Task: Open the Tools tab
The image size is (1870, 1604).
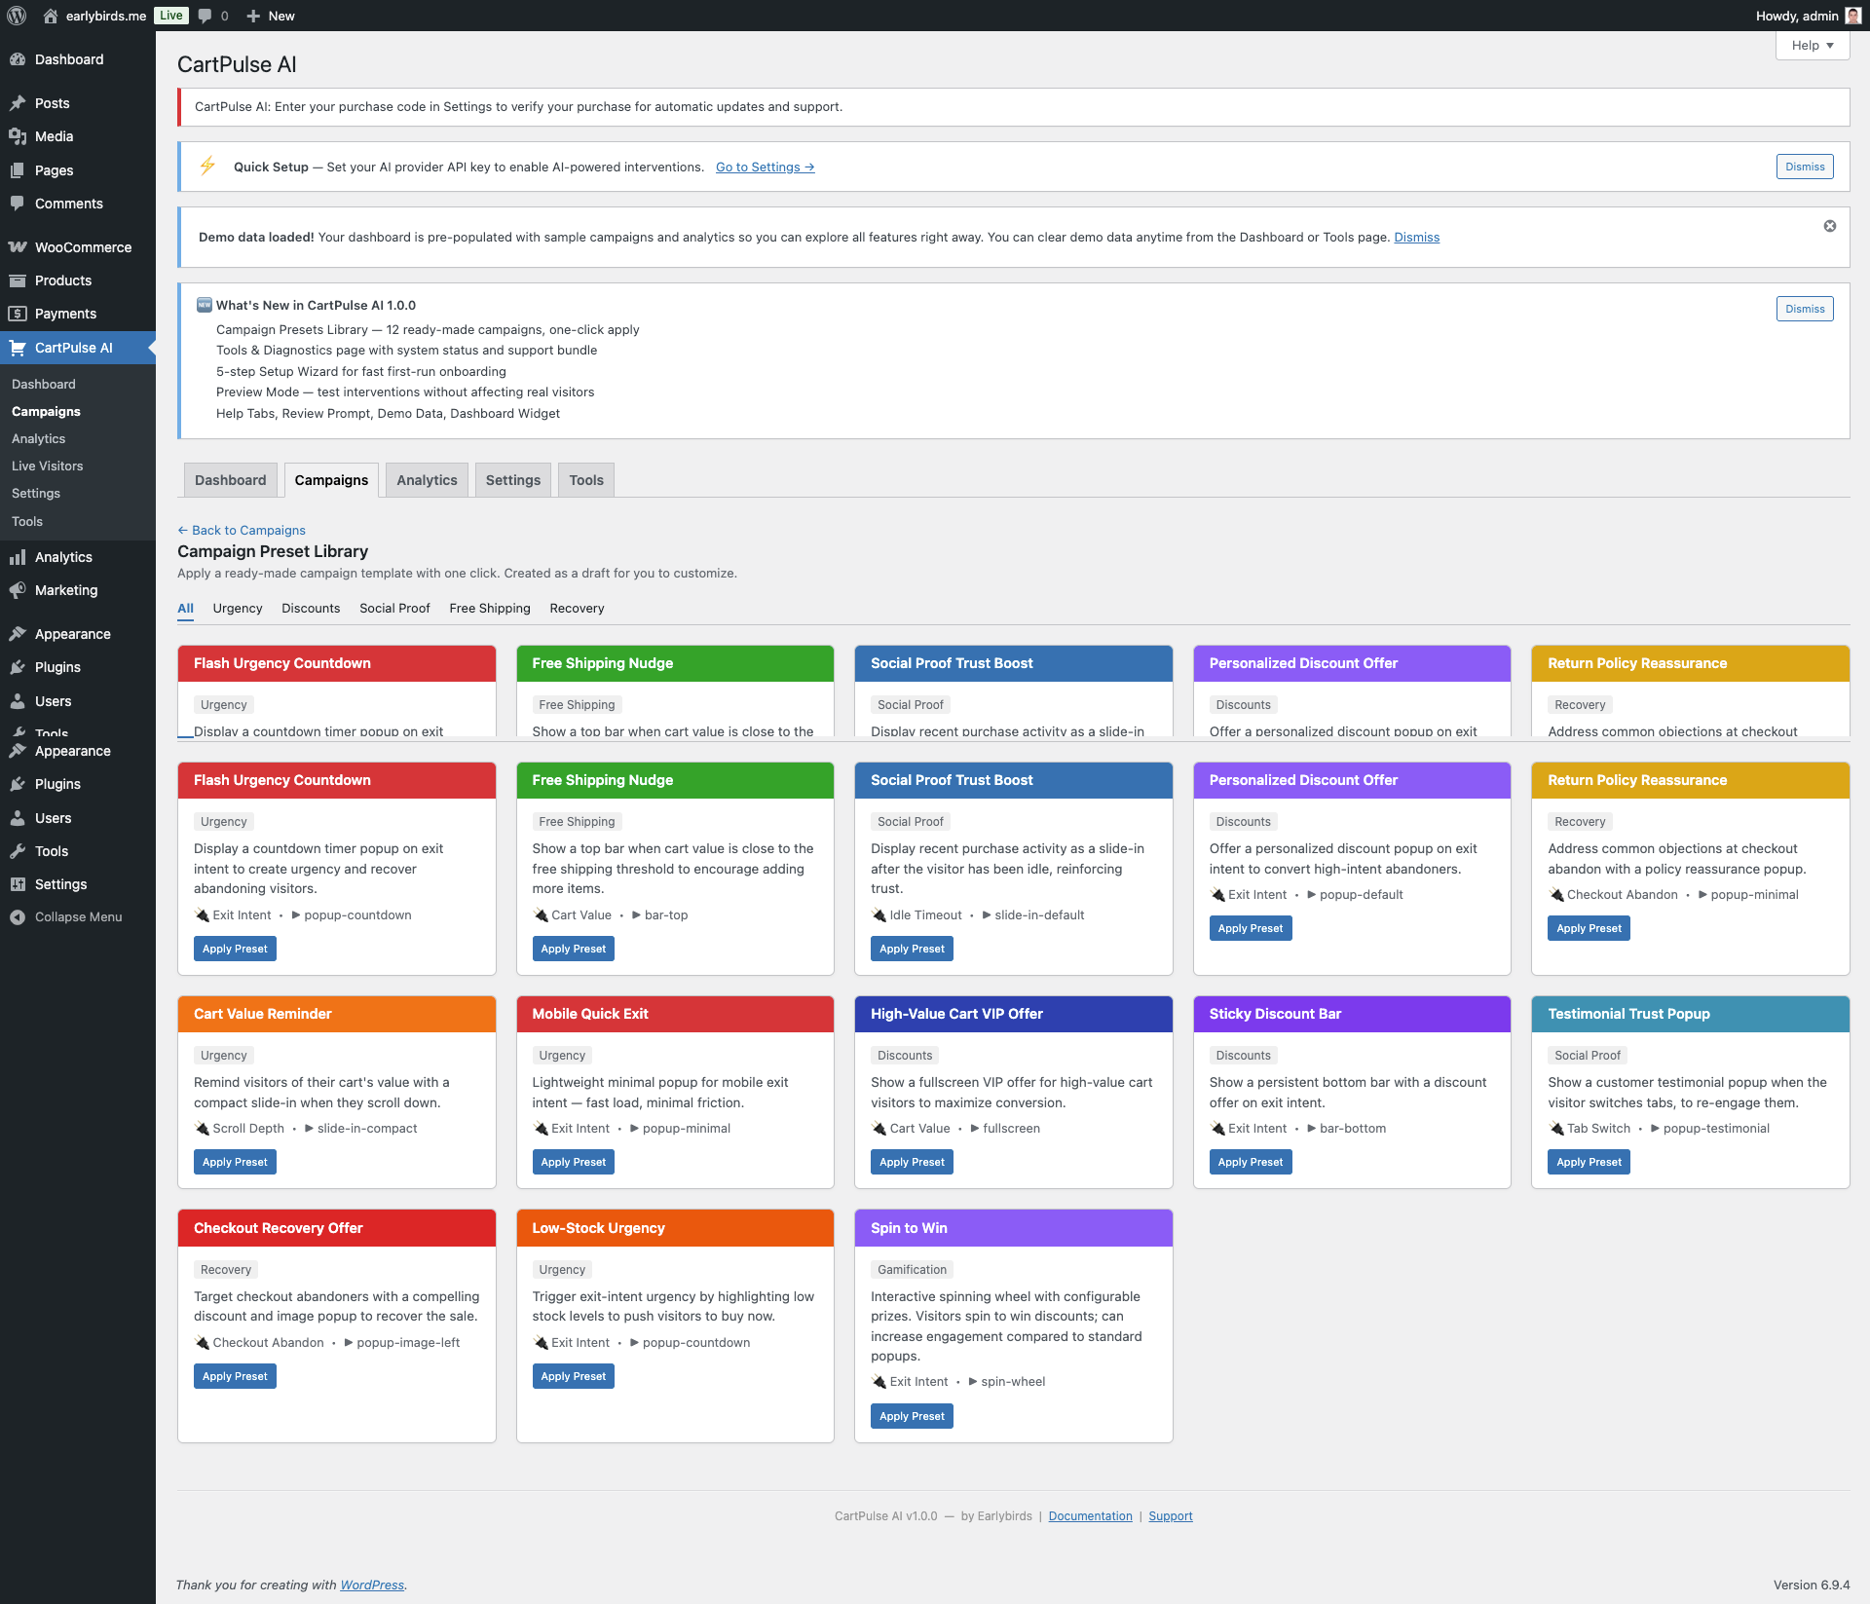Action: (586, 480)
